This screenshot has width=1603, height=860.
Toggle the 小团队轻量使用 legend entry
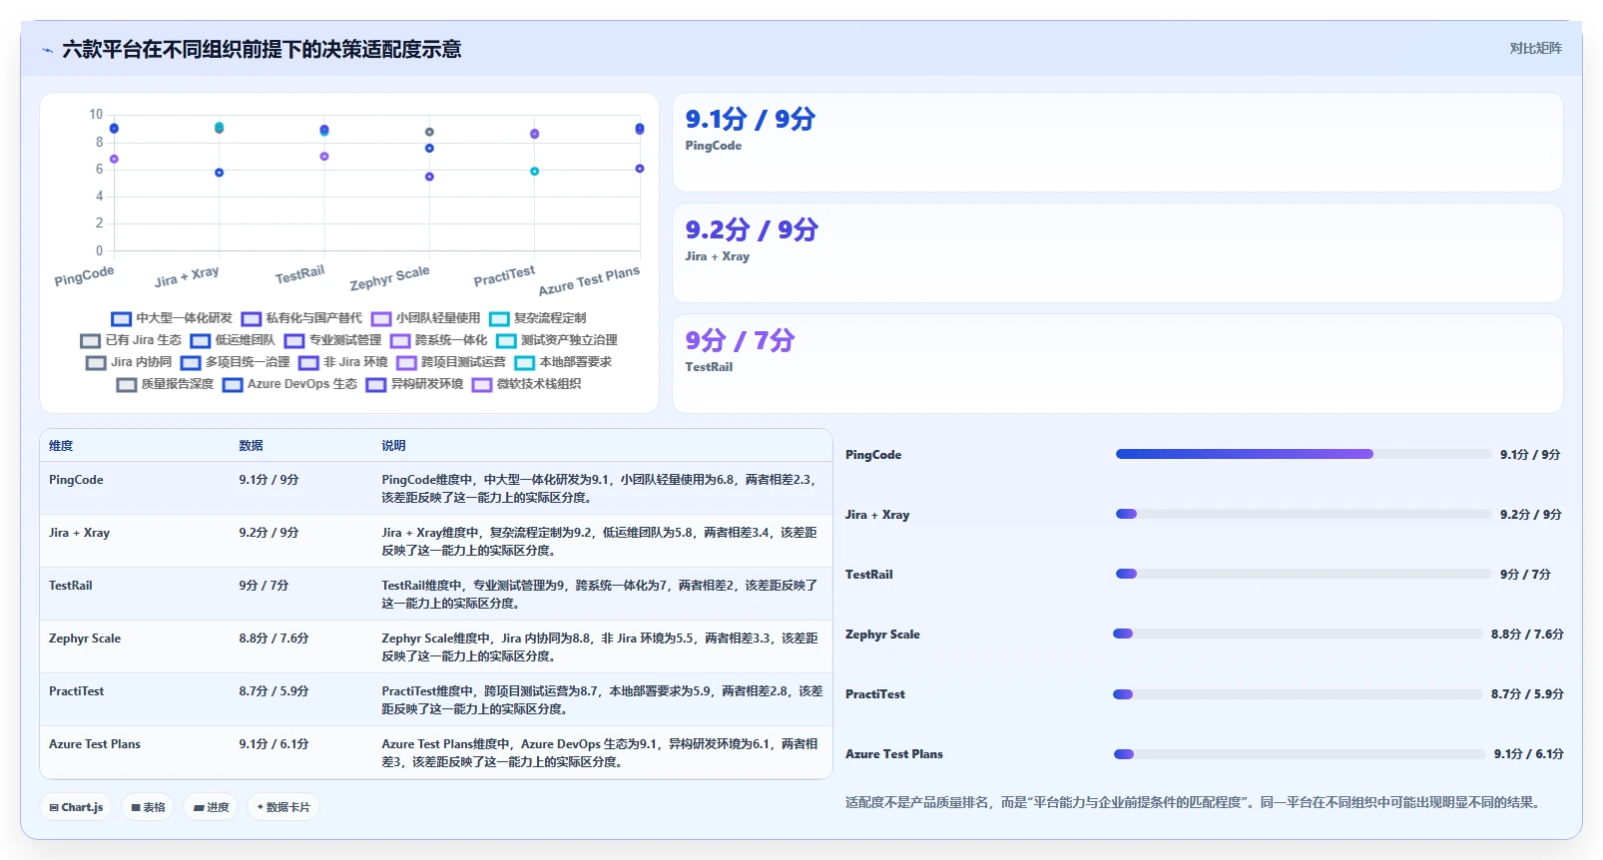[425, 318]
